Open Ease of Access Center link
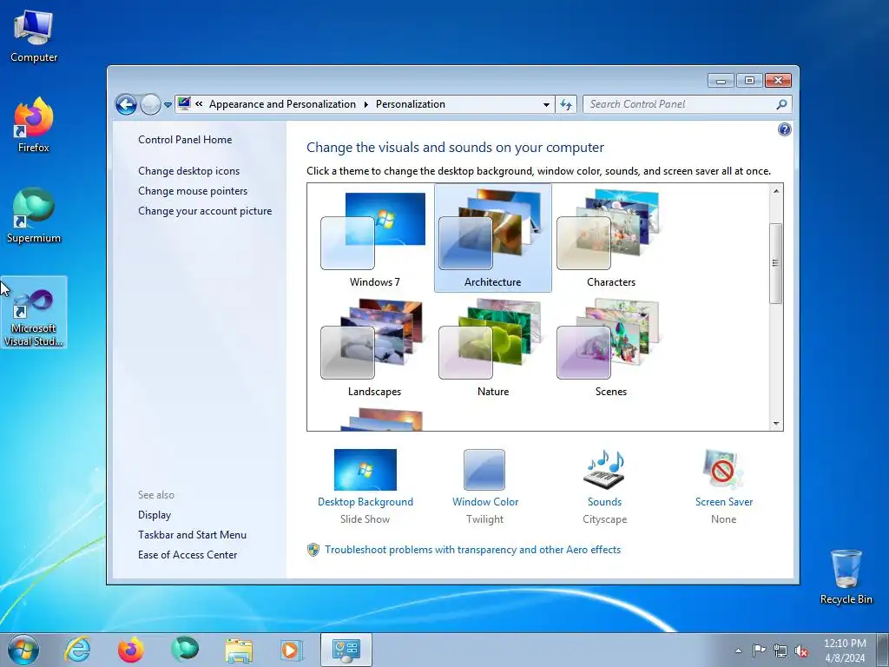Viewport: 889px width, 667px height. click(x=188, y=554)
